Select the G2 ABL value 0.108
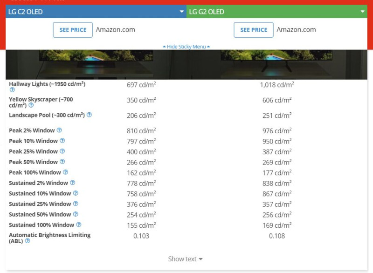The height and width of the screenshot is (273, 373). tap(277, 236)
